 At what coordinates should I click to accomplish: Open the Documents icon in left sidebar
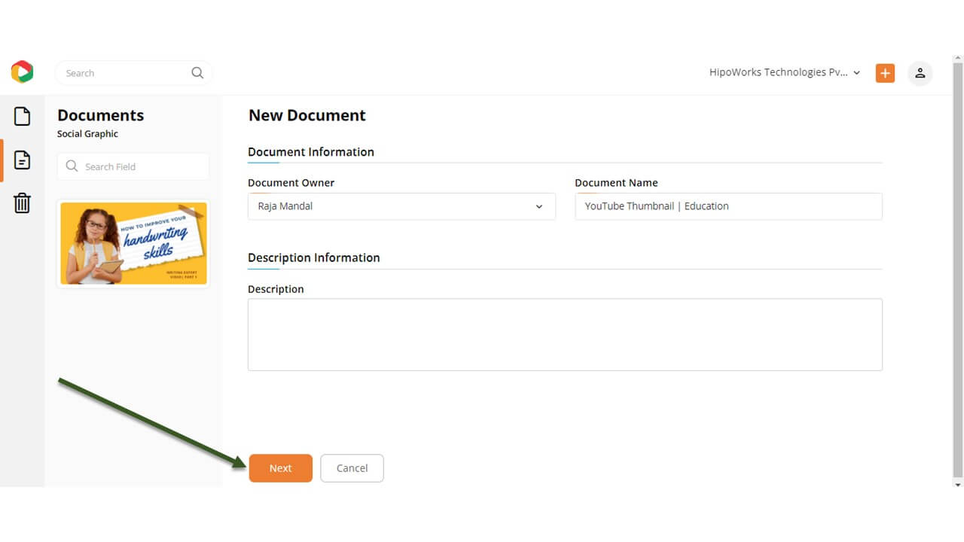click(x=23, y=160)
